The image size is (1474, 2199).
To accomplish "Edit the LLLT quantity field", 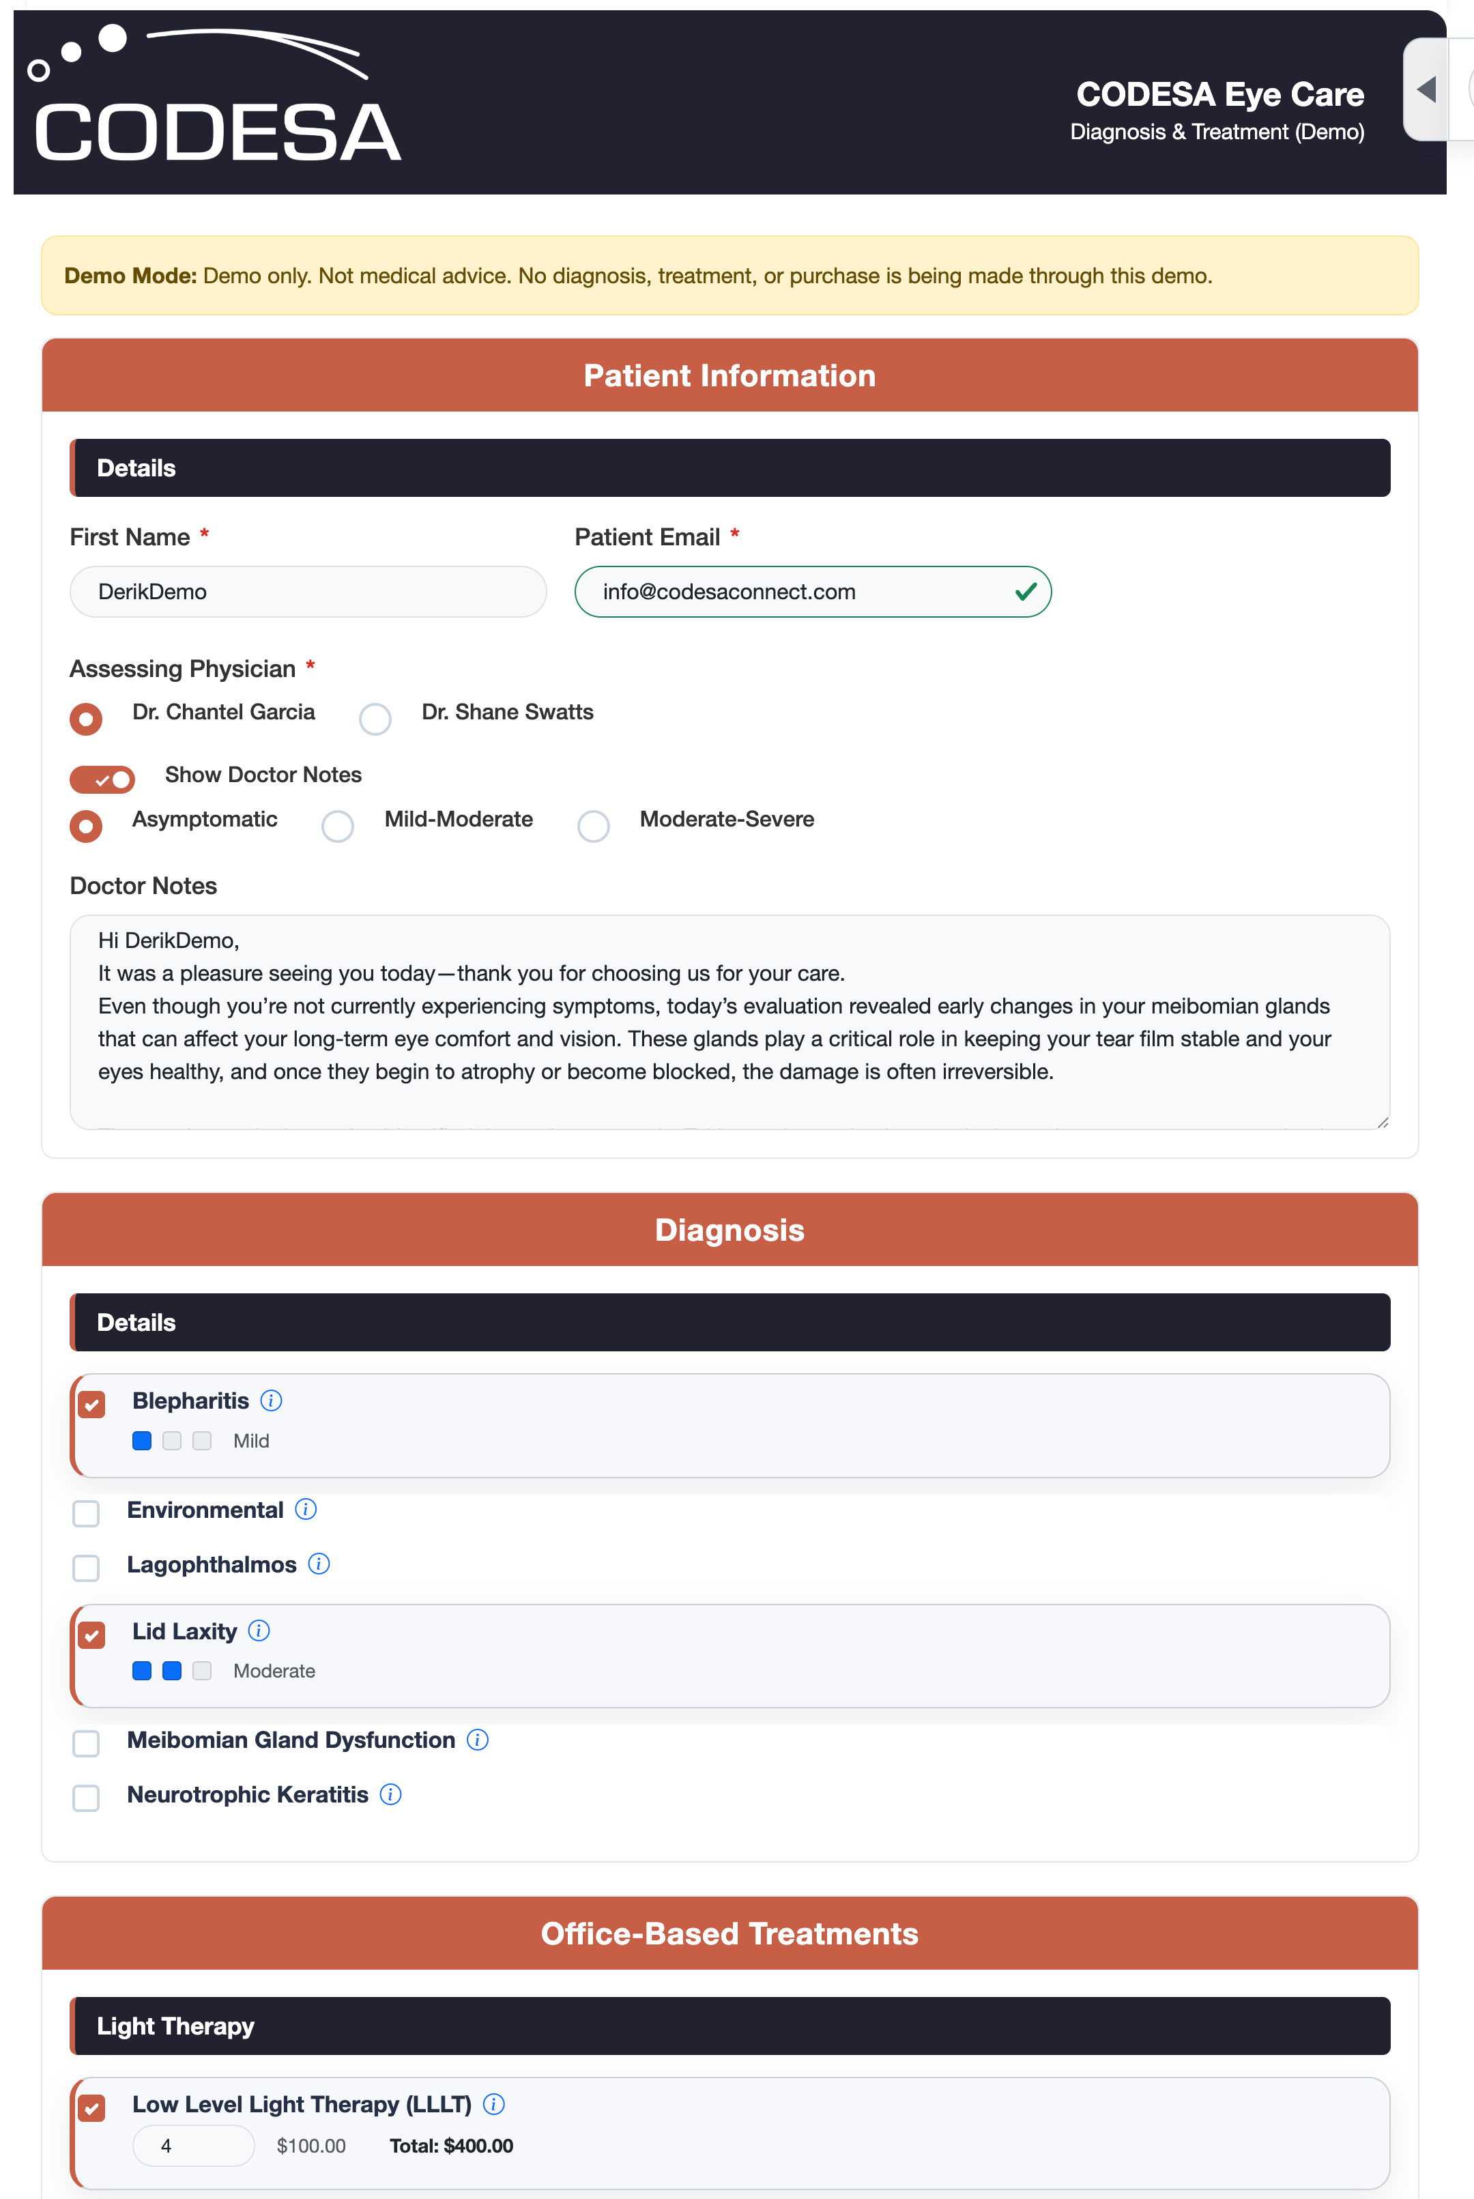I will coord(192,2145).
